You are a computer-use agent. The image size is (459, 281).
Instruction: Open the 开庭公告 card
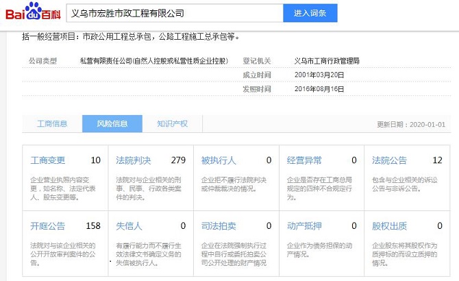[48, 225]
